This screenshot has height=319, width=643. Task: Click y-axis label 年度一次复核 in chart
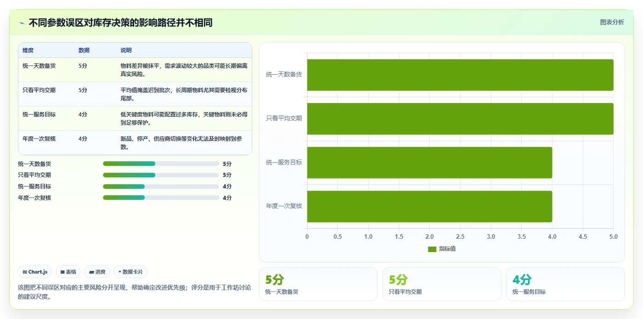pyautogui.click(x=284, y=206)
